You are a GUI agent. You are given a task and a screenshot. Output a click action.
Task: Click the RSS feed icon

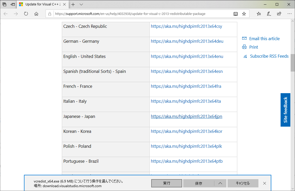click(245, 57)
